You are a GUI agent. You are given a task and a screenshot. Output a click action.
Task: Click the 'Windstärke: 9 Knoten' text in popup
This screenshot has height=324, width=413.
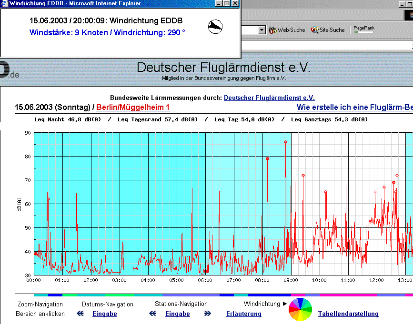pyautogui.click(x=69, y=33)
